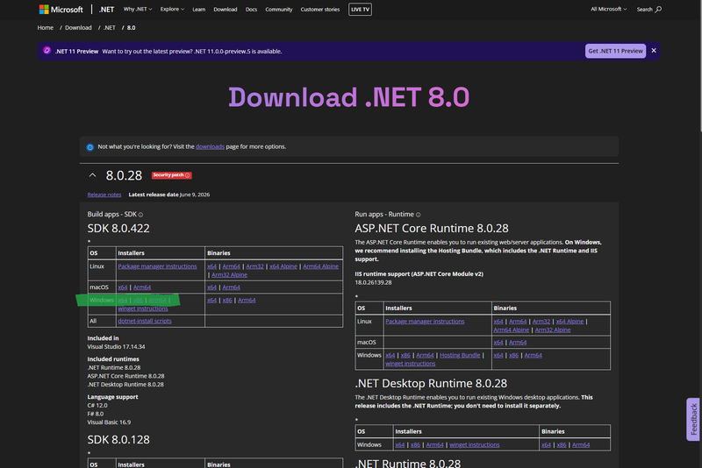Click the blue info icon in notice
The image size is (702, 468).
(90, 147)
